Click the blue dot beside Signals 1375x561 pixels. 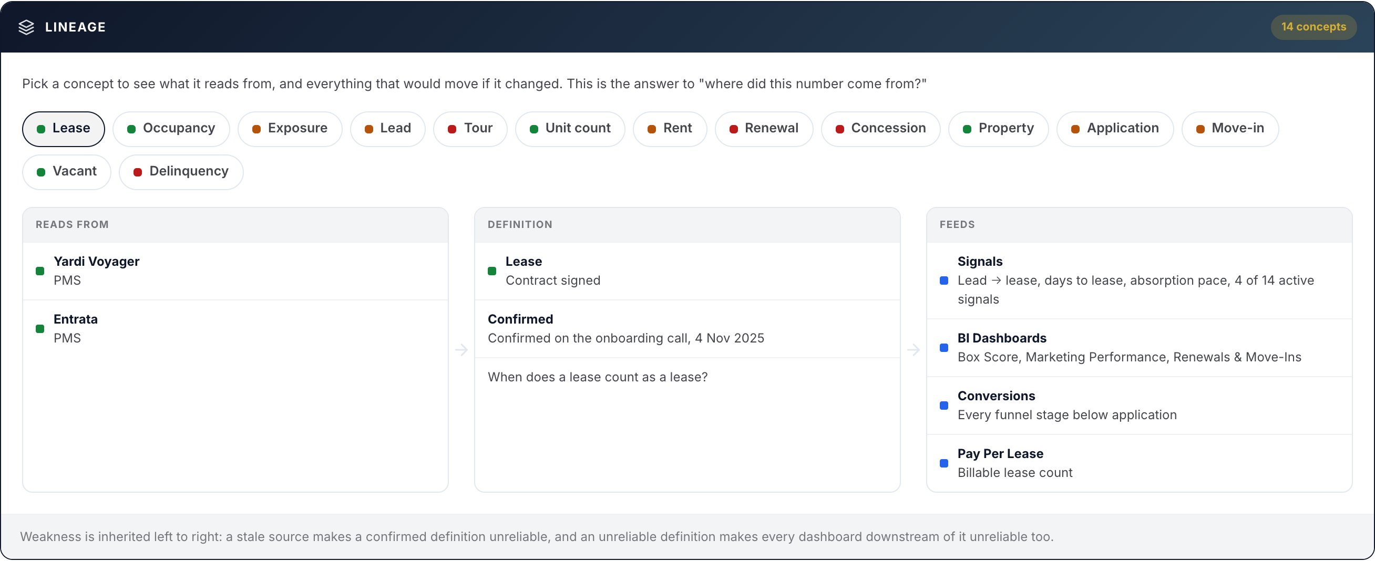pyautogui.click(x=944, y=280)
